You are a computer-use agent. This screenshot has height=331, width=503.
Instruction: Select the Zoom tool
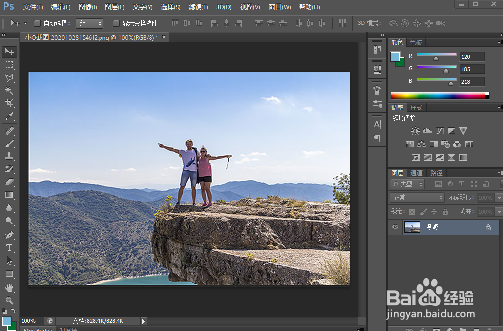9,300
